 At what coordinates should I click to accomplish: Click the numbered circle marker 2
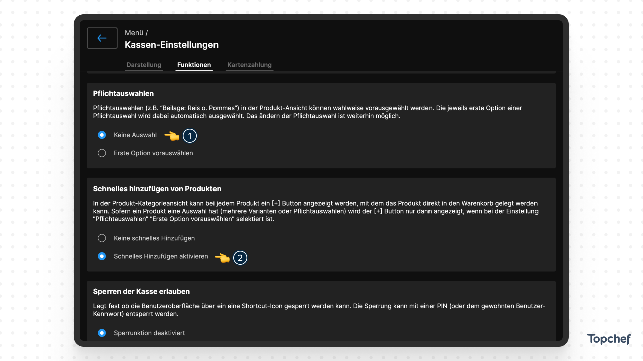pos(240,258)
